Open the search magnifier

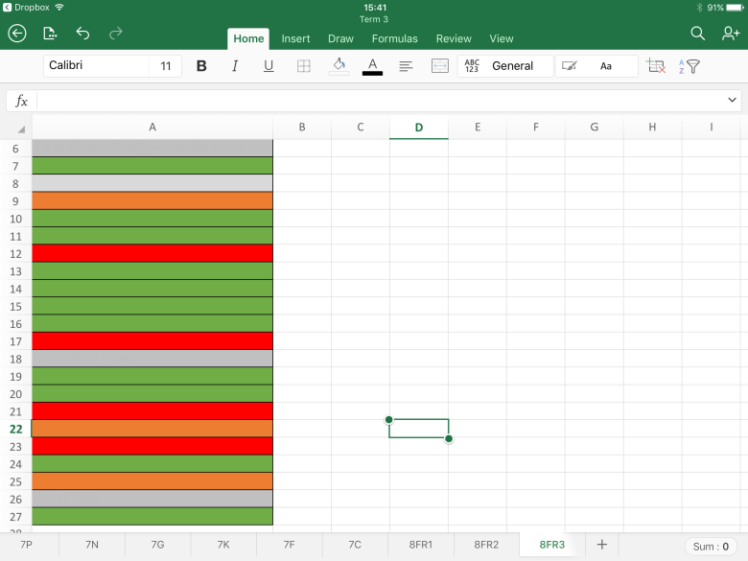click(x=698, y=34)
